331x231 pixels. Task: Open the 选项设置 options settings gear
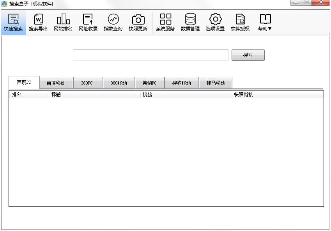[215, 23]
